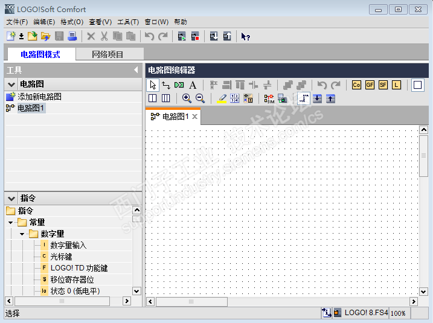Click the redo arrow in main toolbar
The height and width of the screenshot is (323, 433).
point(163,36)
